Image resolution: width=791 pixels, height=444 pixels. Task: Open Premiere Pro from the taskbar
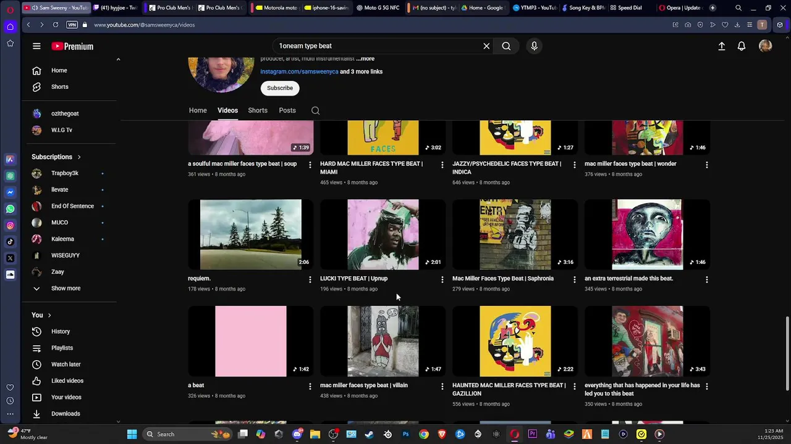[x=533, y=434]
